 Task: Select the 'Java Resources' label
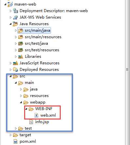34,24
